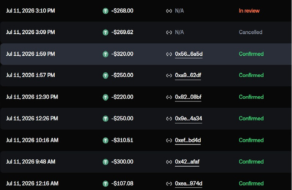Open transaction hash 0x42...afaf
Screen dimensions: 292x190
pyautogui.click(x=187, y=162)
